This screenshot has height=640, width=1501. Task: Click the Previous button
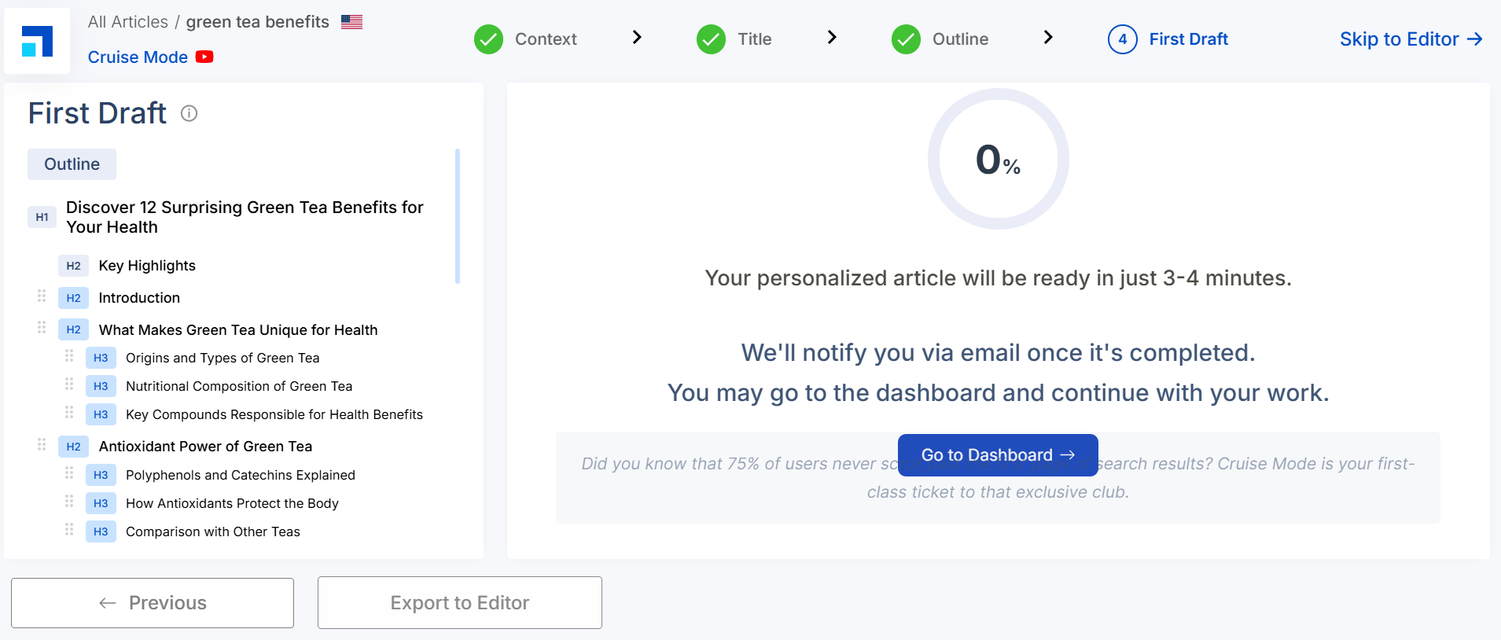153,602
